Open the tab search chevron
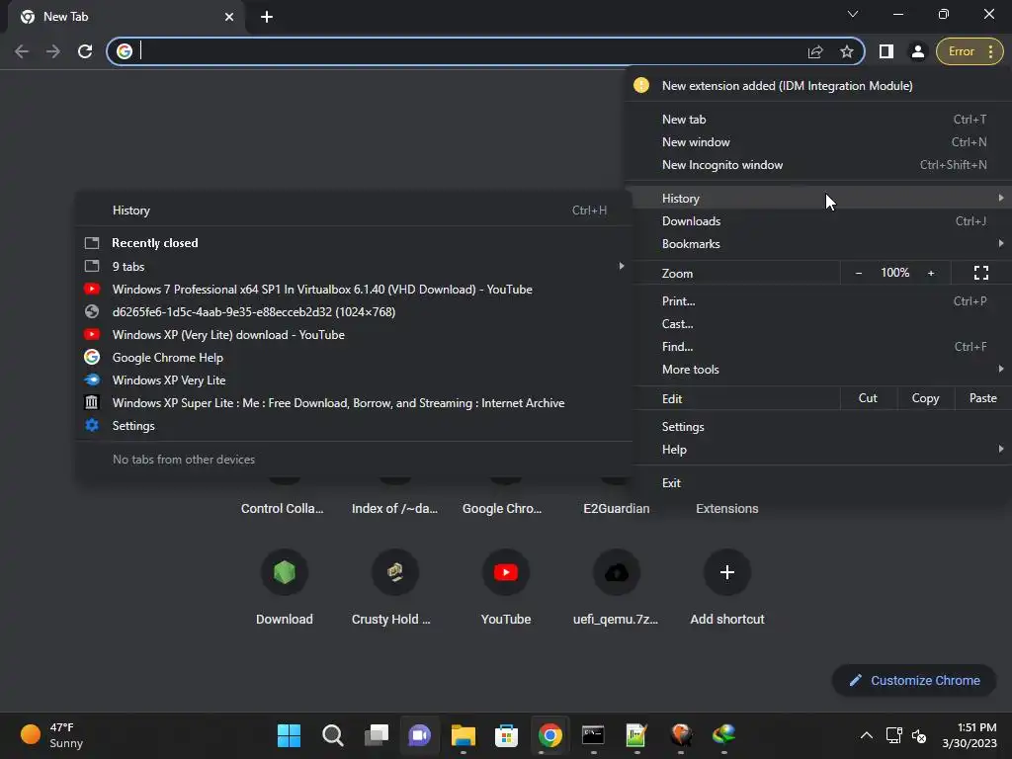The height and width of the screenshot is (759, 1012). click(853, 14)
